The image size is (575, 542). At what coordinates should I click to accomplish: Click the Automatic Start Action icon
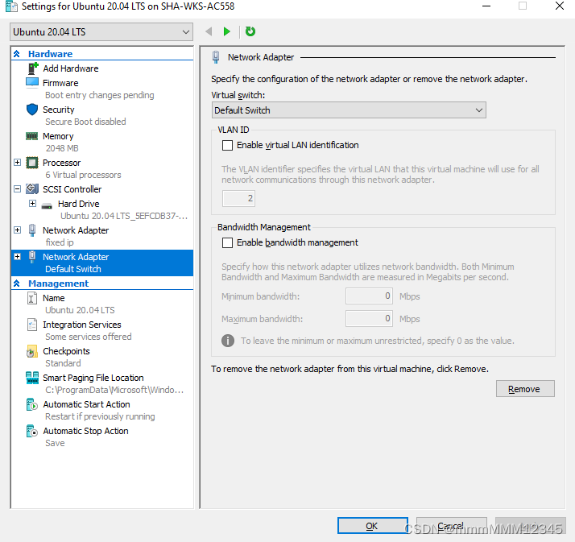tap(32, 404)
